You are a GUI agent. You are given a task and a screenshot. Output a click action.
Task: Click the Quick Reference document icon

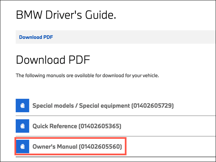pyautogui.click(x=23, y=126)
